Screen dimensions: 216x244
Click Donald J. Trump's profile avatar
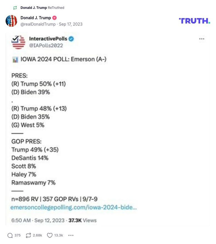click(11, 21)
